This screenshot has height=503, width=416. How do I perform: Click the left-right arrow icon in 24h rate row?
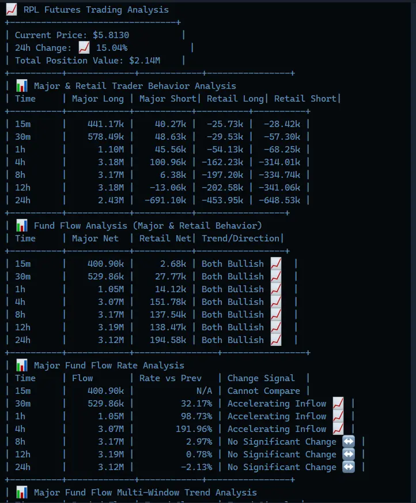coord(349,467)
